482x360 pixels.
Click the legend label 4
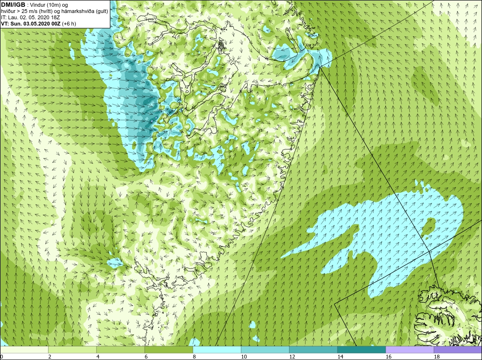tap(98, 357)
